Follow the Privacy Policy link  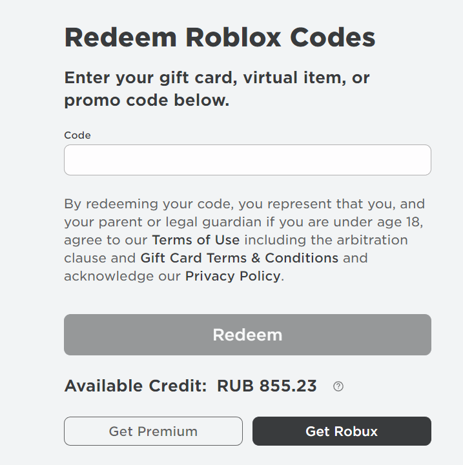tap(233, 276)
